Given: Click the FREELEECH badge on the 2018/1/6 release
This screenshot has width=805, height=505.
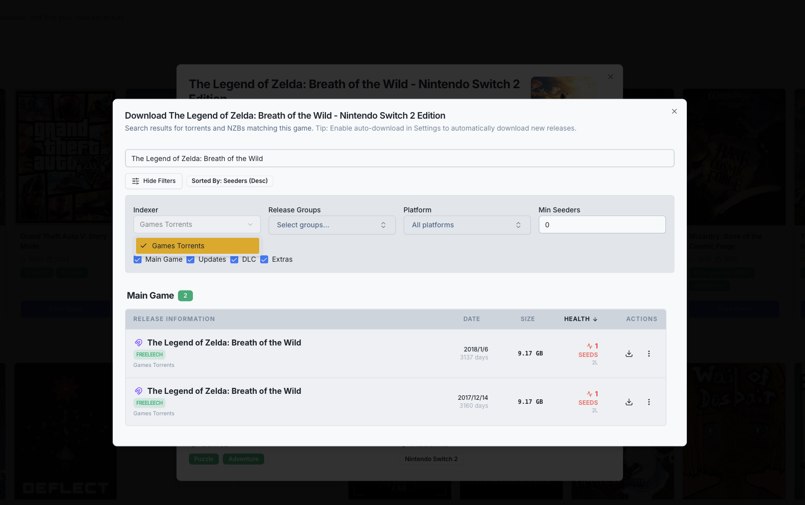Looking at the screenshot, I should 150,355.
